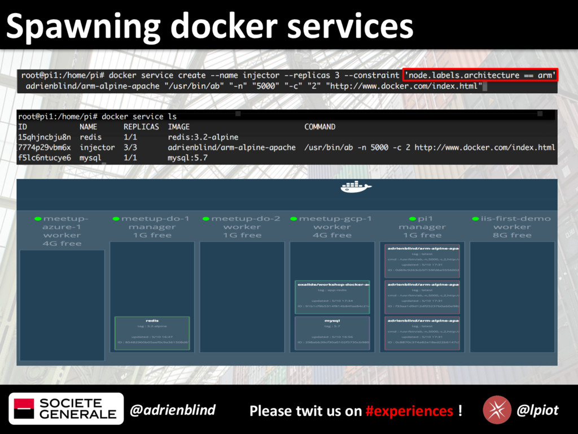Click the green status dot of meetup-do-2
The width and height of the screenshot is (578, 434).
click(206, 219)
